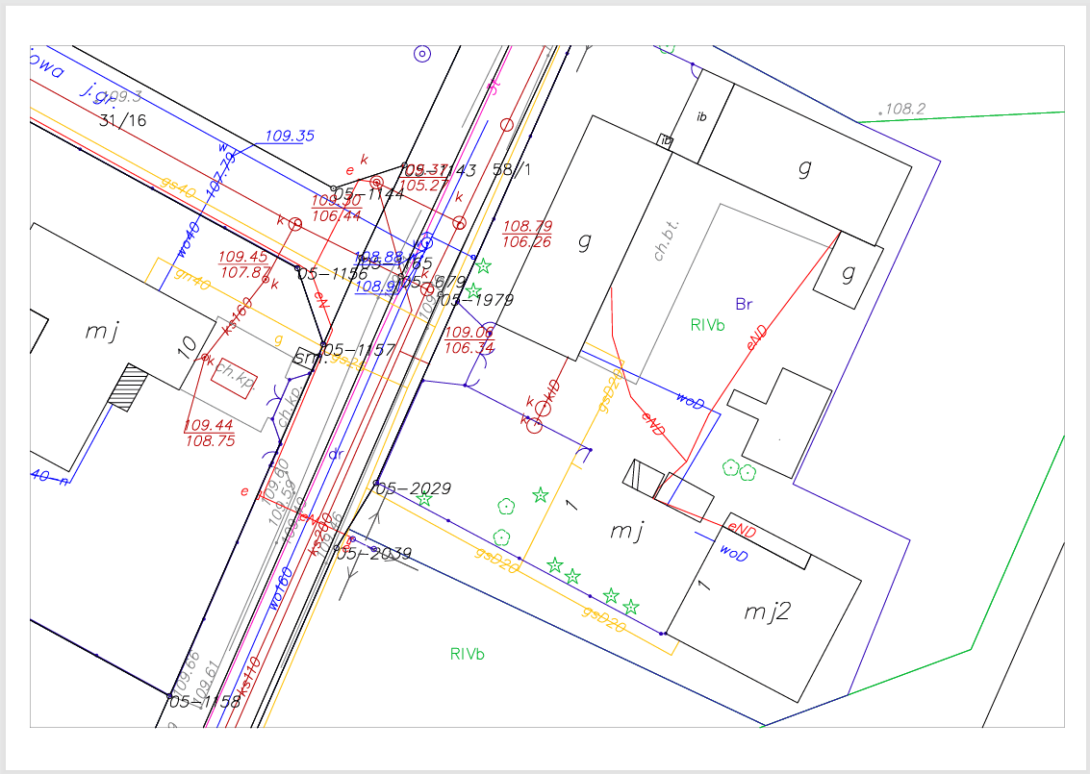Click the blue dr label on road

[336, 453]
